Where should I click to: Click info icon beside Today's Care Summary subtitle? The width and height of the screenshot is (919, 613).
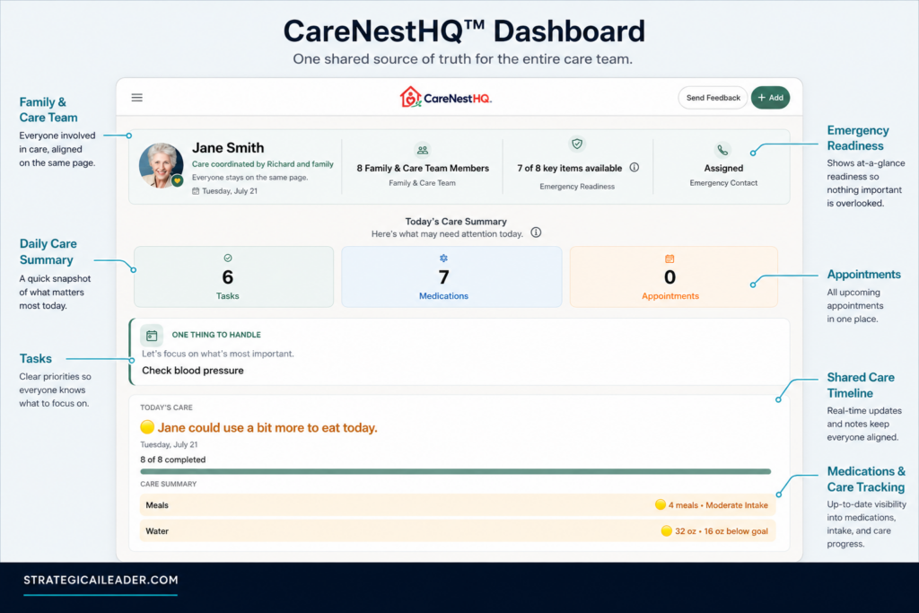tap(536, 232)
